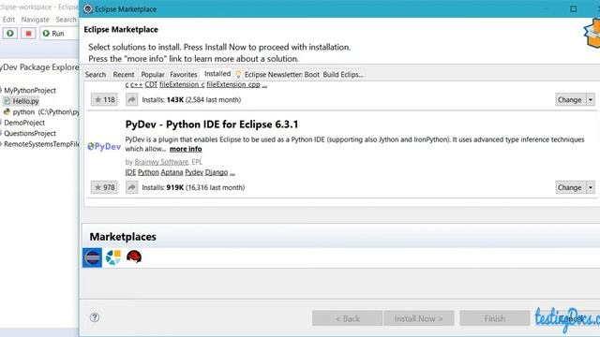The height and width of the screenshot is (337, 600).
Task: Click the Aptana tag link
Action: (172, 172)
